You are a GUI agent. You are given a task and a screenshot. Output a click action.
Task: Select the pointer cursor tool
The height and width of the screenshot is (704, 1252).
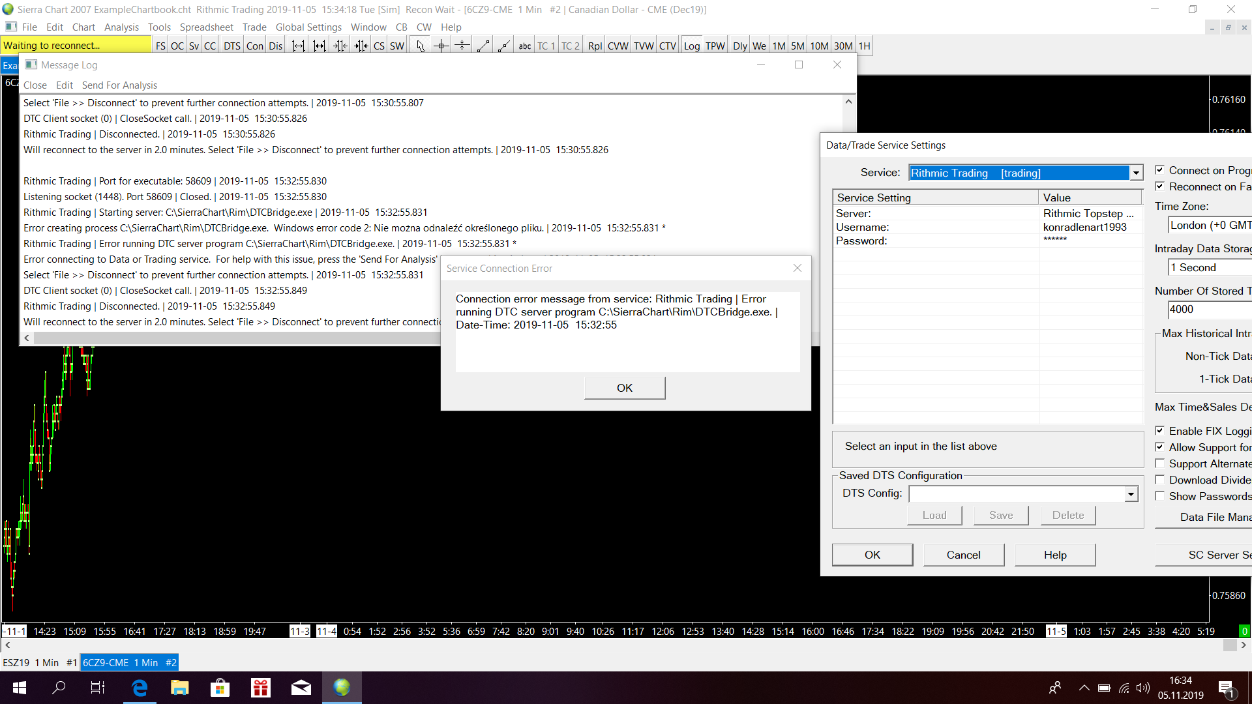421,46
